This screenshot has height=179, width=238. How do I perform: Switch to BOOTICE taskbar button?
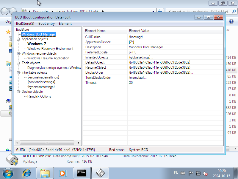[100, 173]
